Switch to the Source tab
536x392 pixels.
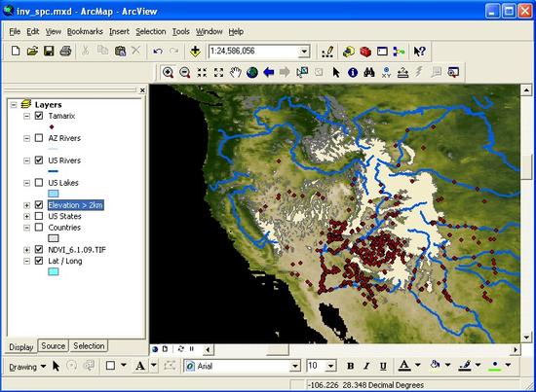(x=53, y=345)
